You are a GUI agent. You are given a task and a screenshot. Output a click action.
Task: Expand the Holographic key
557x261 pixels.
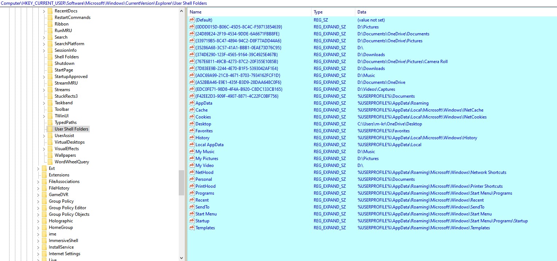click(38, 221)
